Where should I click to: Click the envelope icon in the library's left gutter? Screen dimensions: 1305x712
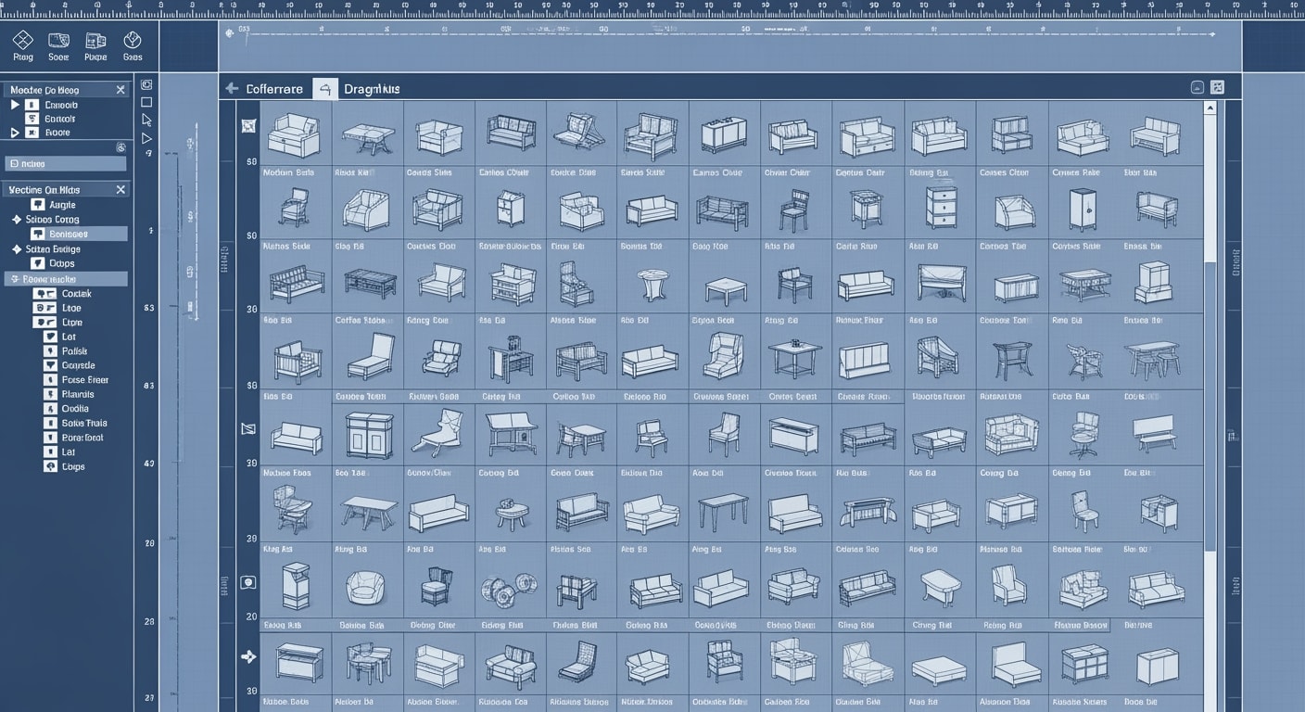pyautogui.click(x=247, y=428)
